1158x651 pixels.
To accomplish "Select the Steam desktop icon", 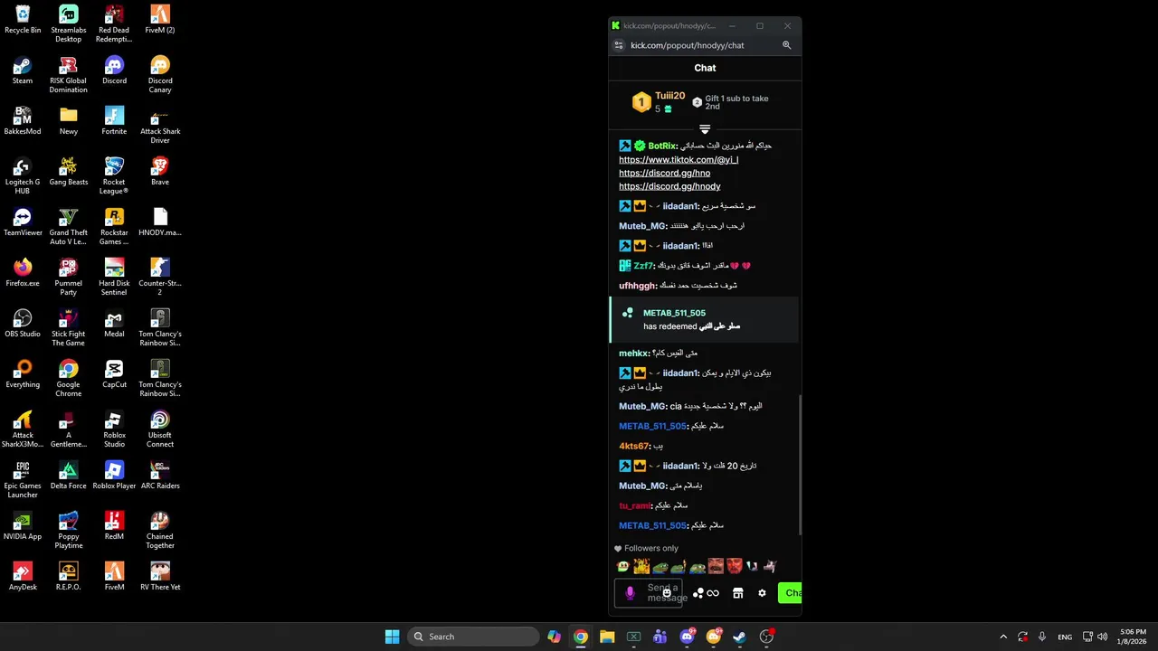I will click(23, 70).
